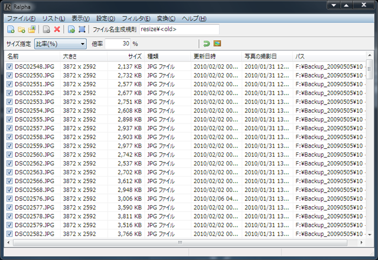Select the DSC02579.JPG file name
The height and width of the screenshot is (260, 378).
click(x=34, y=225)
